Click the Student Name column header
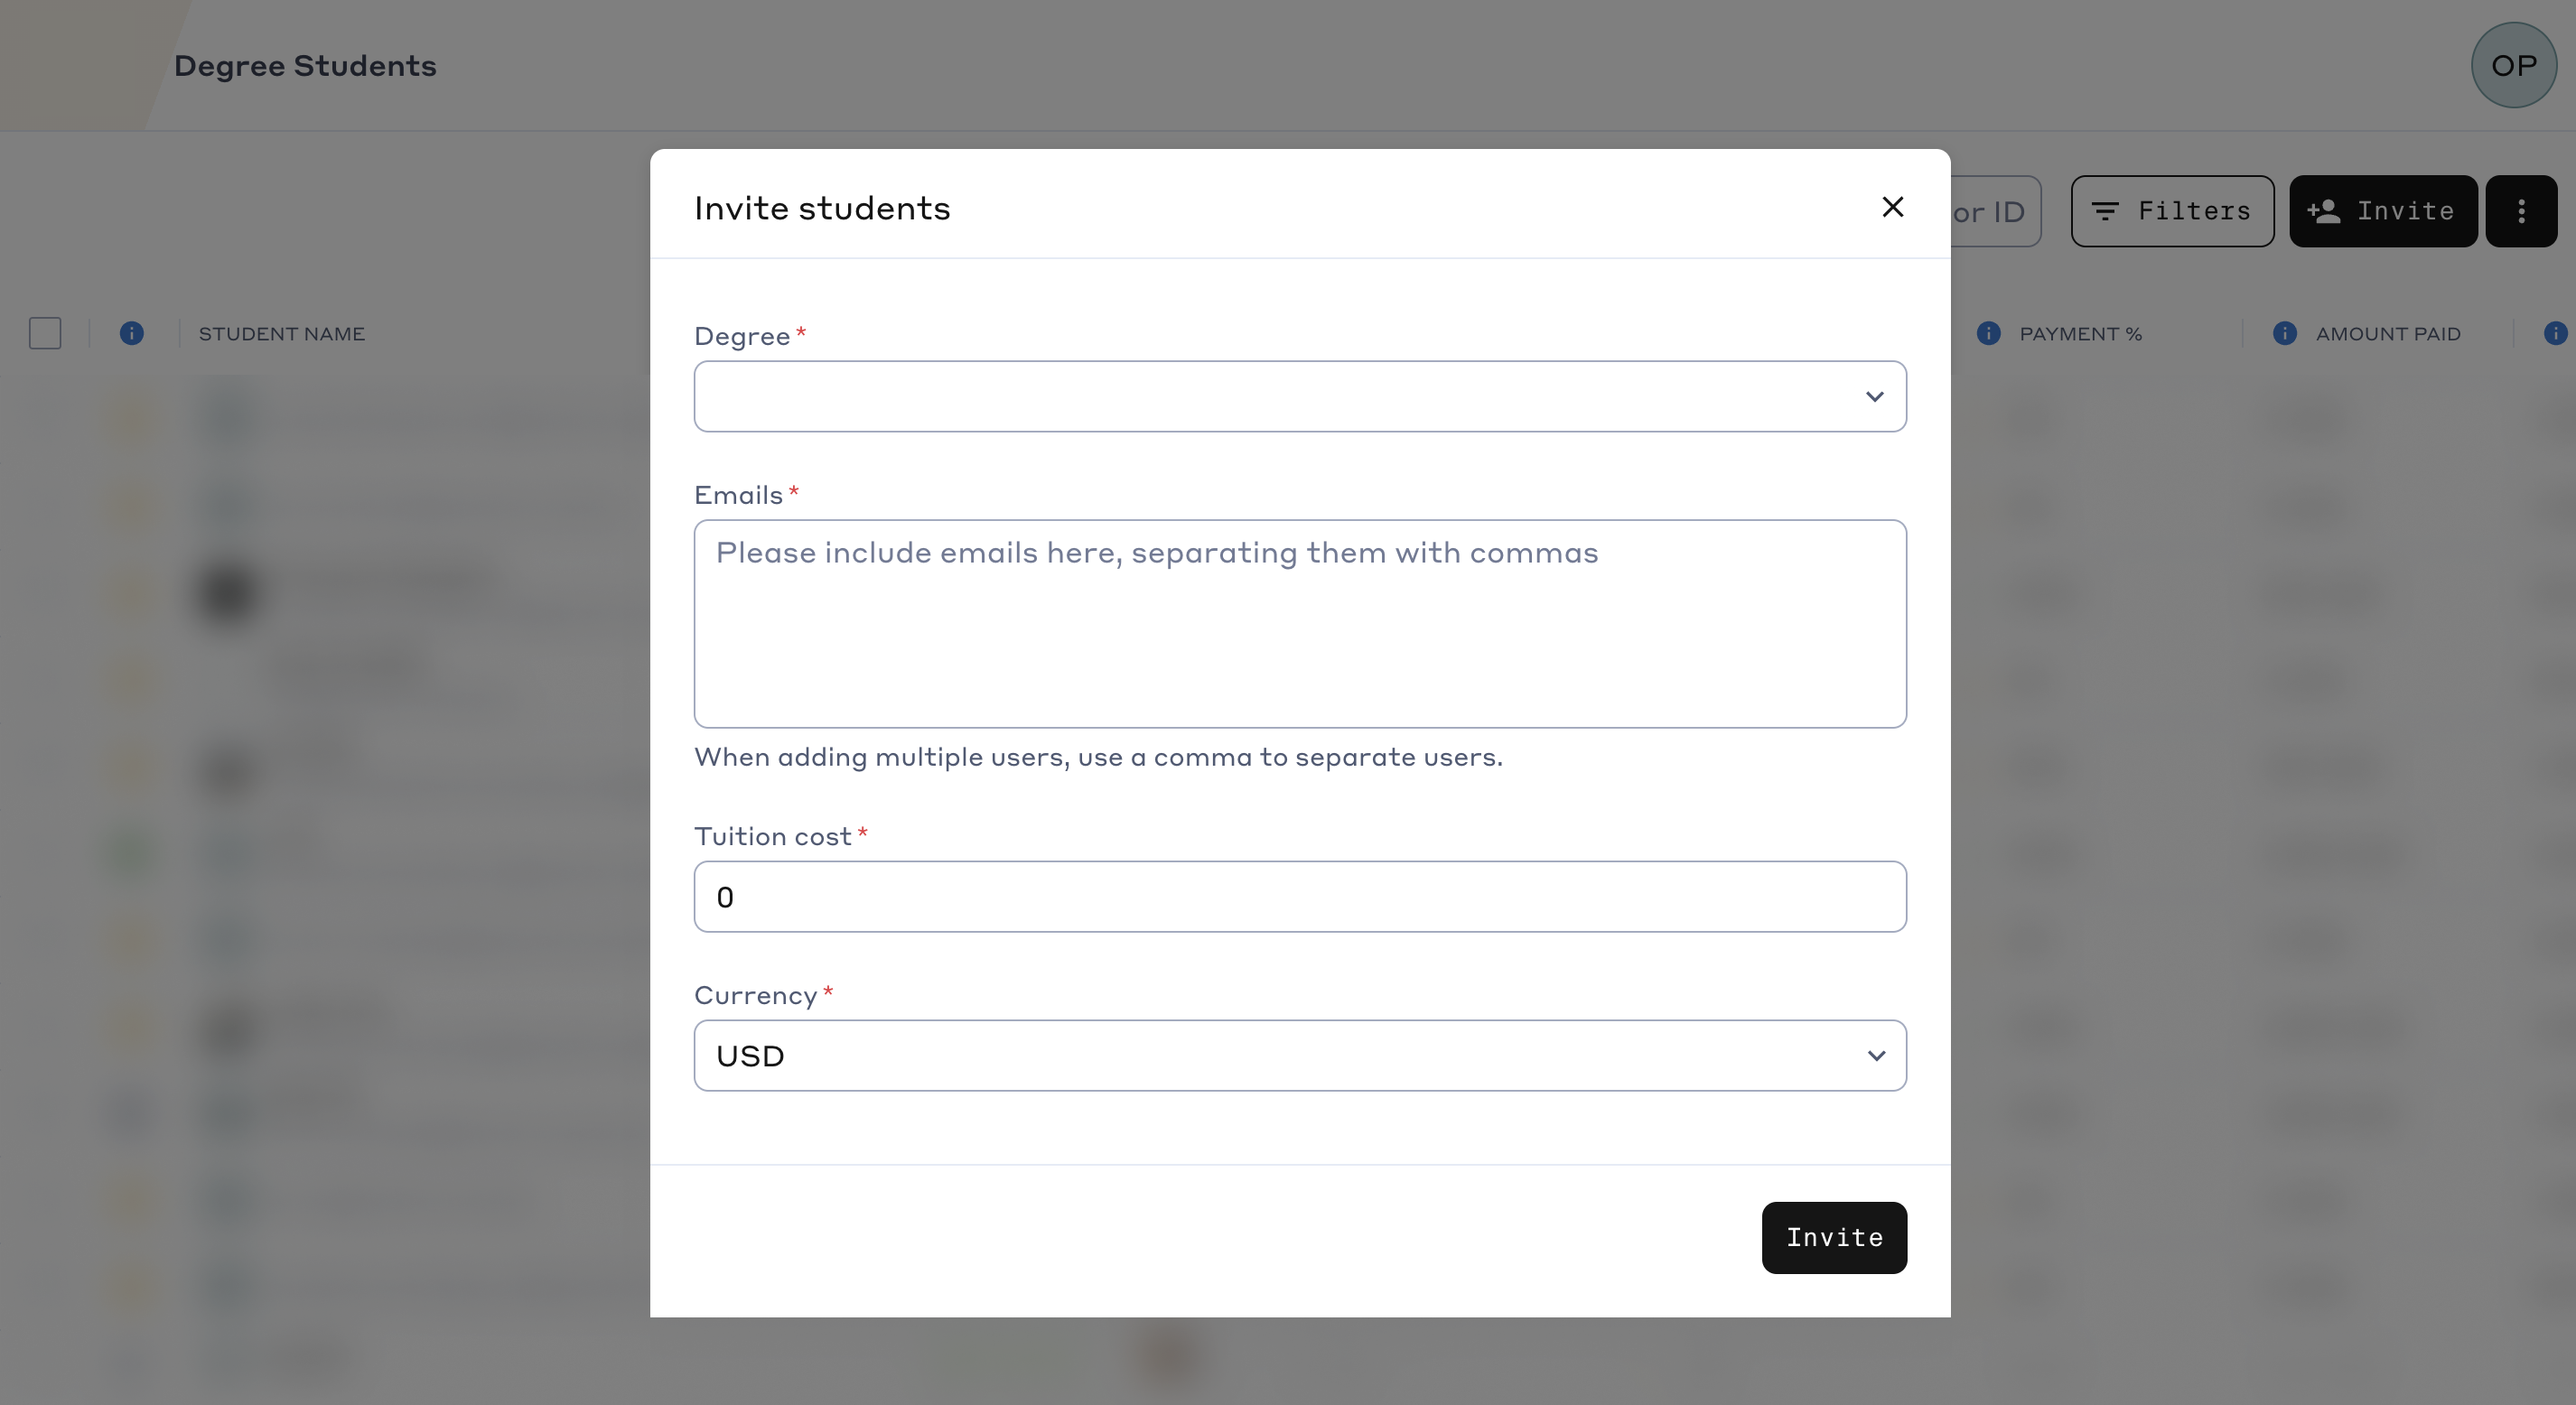Viewport: 2576px width, 1405px height. [x=282, y=334]
